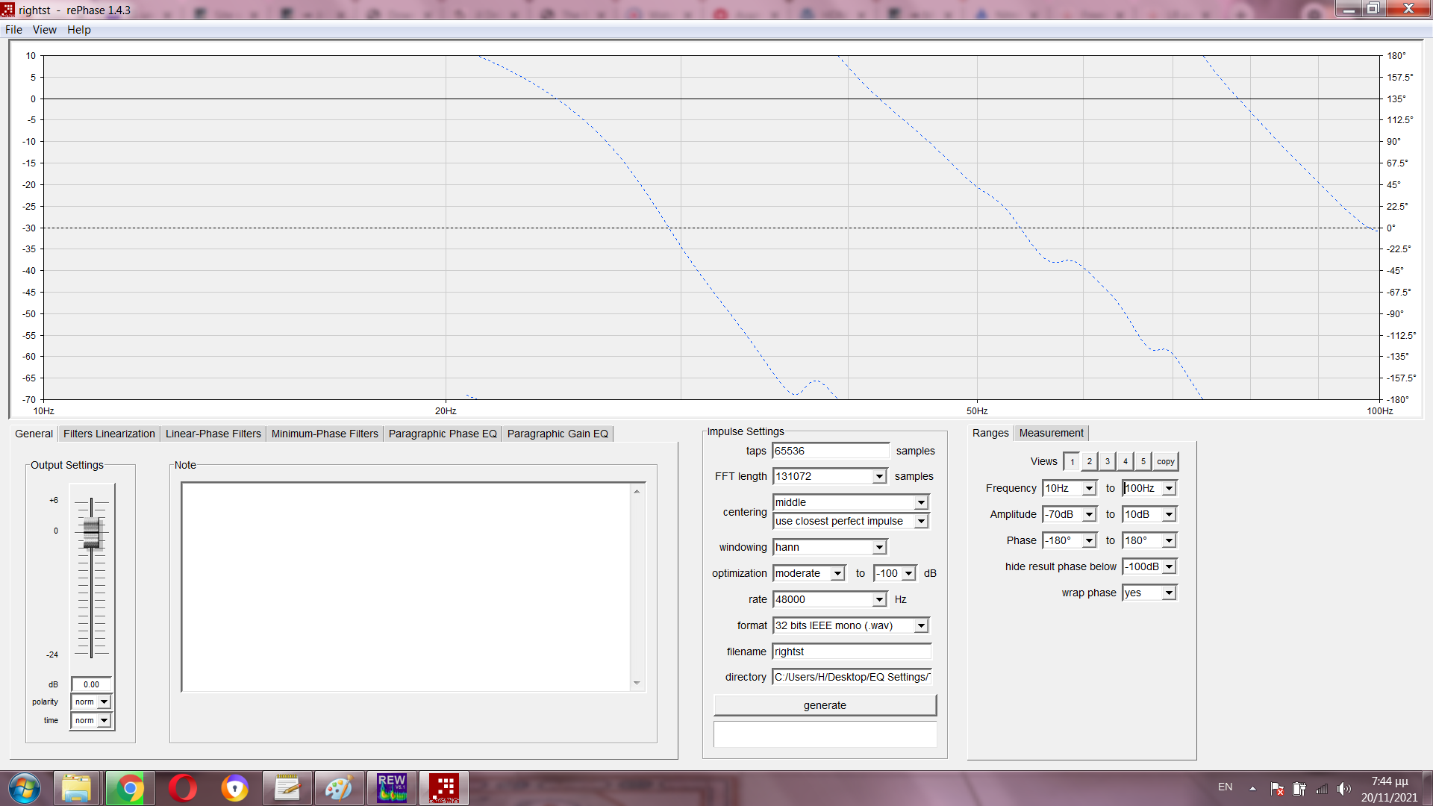Select view 5 button
Viewport: 1433px width, 806px height.
coord(1143,461)
